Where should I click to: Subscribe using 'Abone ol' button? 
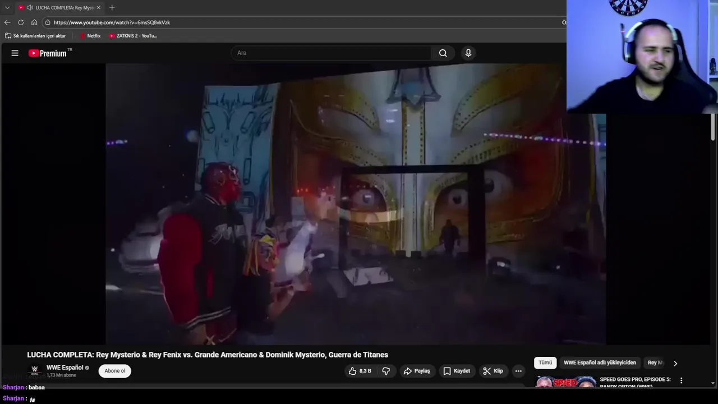[x=115, y=371]
